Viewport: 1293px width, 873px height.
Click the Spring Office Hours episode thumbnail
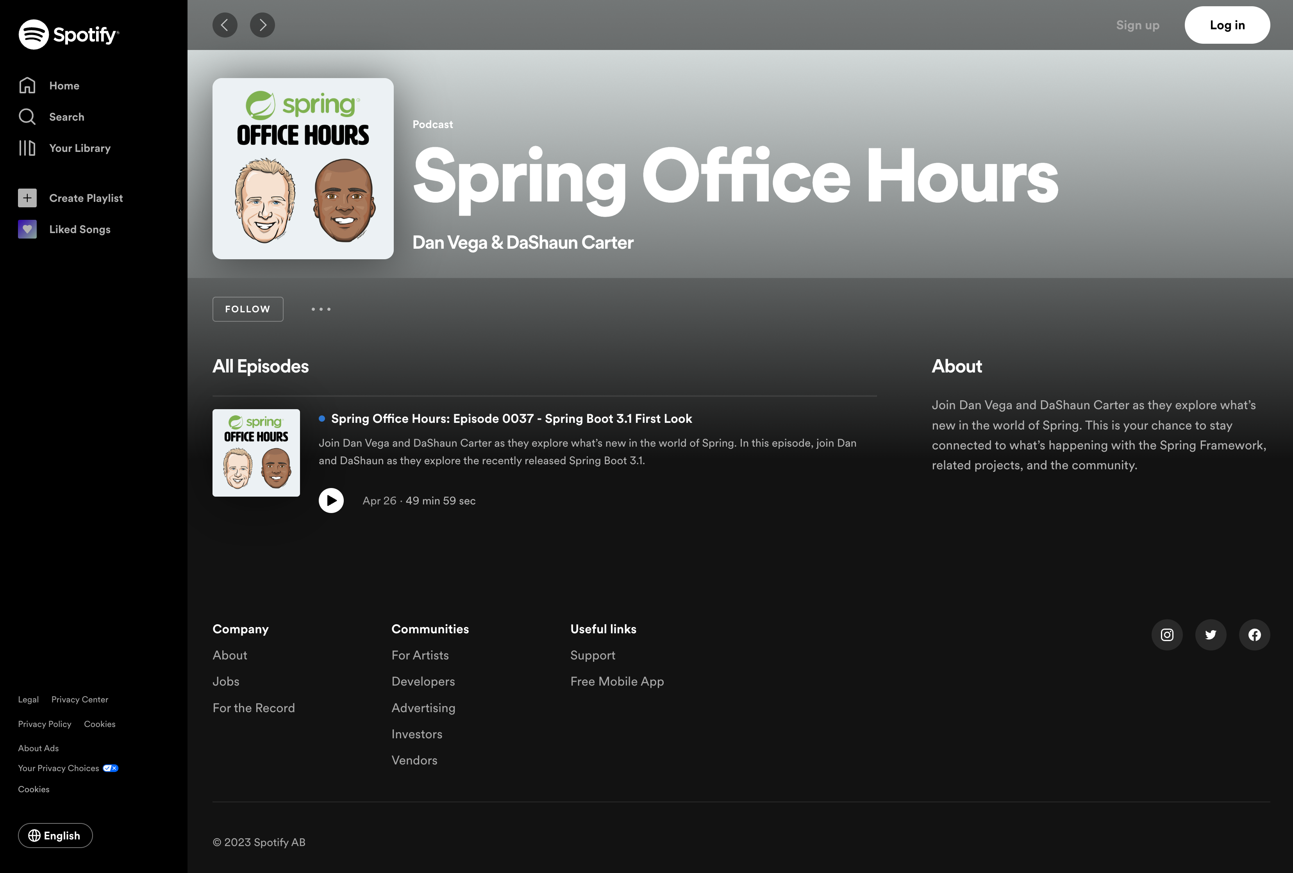[x=256, y=453]
